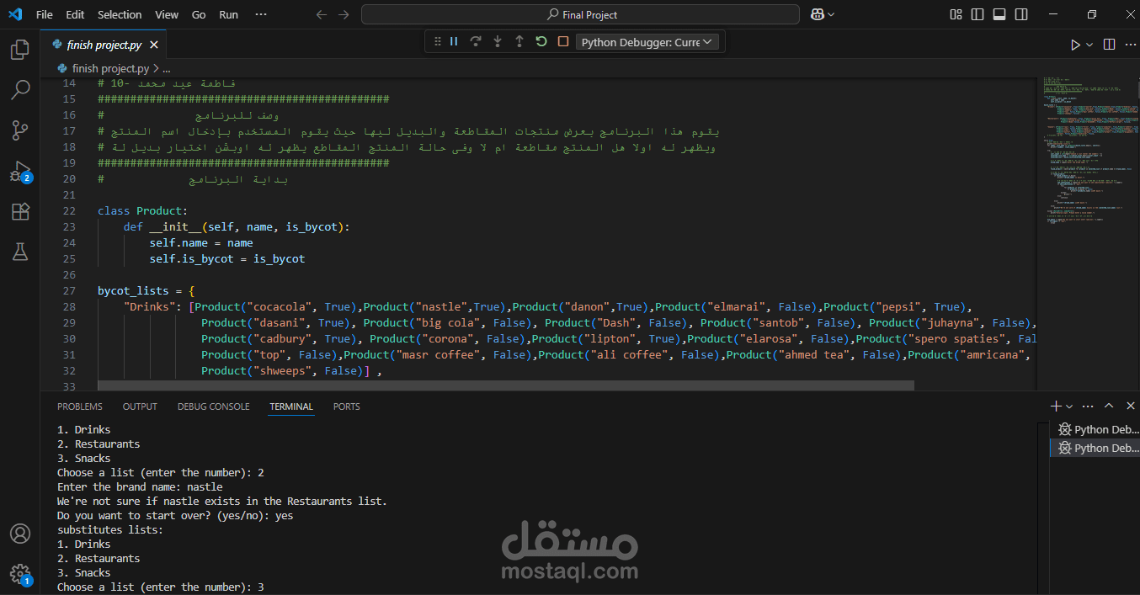Maximize the panel with the up chevron
This screenshot has width=1140, height=595.
(1109, 406)
